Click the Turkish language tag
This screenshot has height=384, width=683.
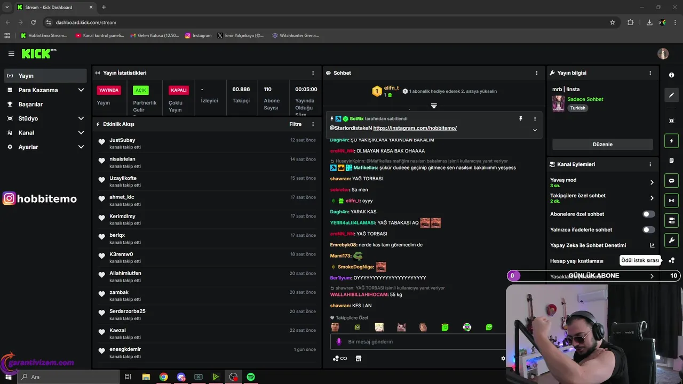[x=578, y=108]
